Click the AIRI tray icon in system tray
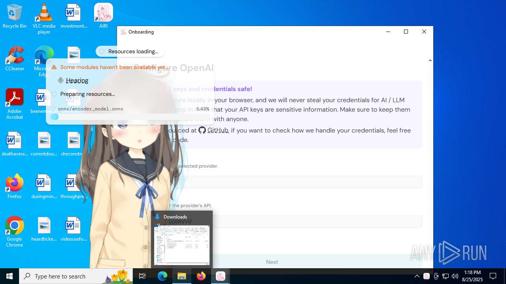 click(427, 276)
